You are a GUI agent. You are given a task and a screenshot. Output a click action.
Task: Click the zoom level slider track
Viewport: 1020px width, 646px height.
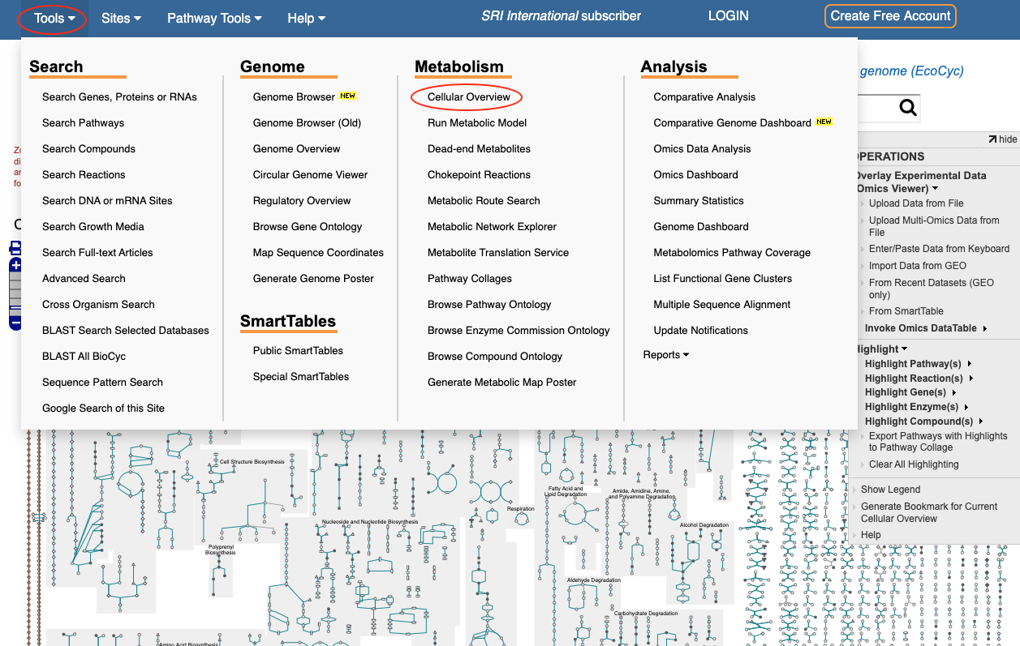click(15, 290)
